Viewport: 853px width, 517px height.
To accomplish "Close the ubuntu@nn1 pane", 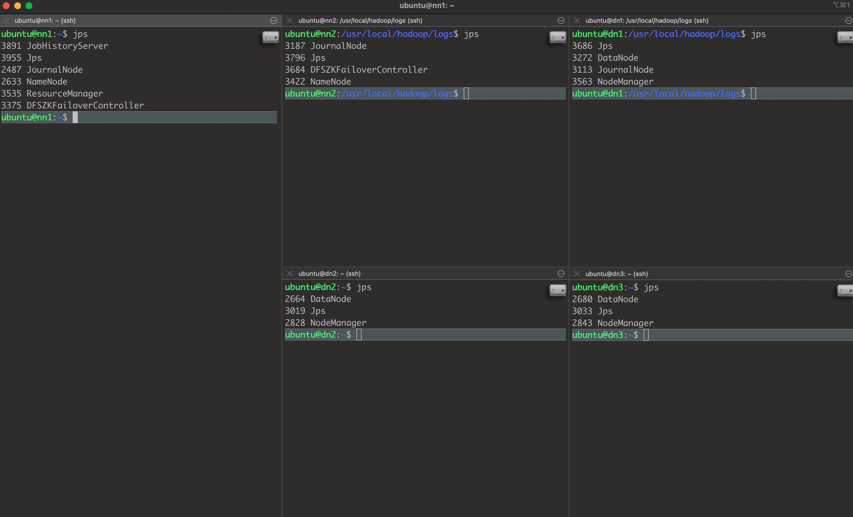I will (6, 20).
